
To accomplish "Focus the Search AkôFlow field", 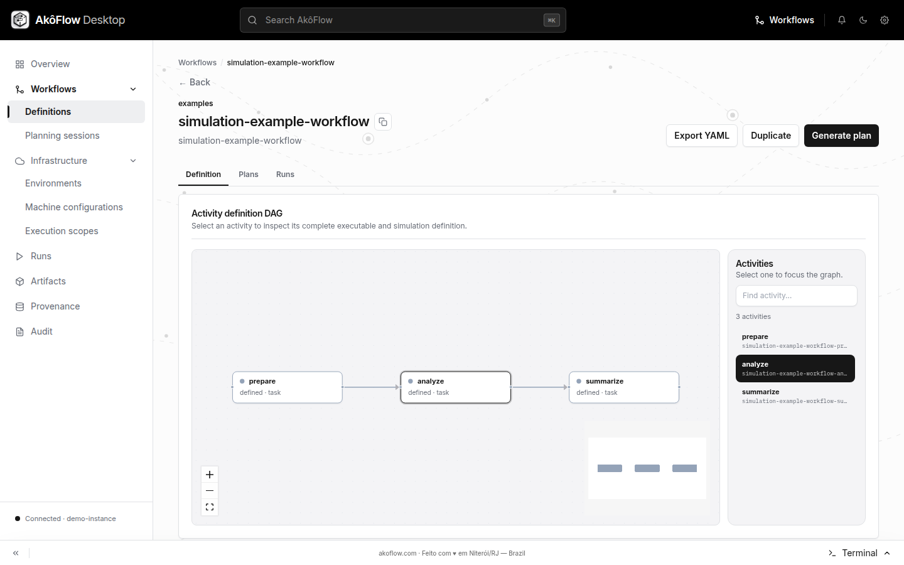I will (x=403, y=20).
